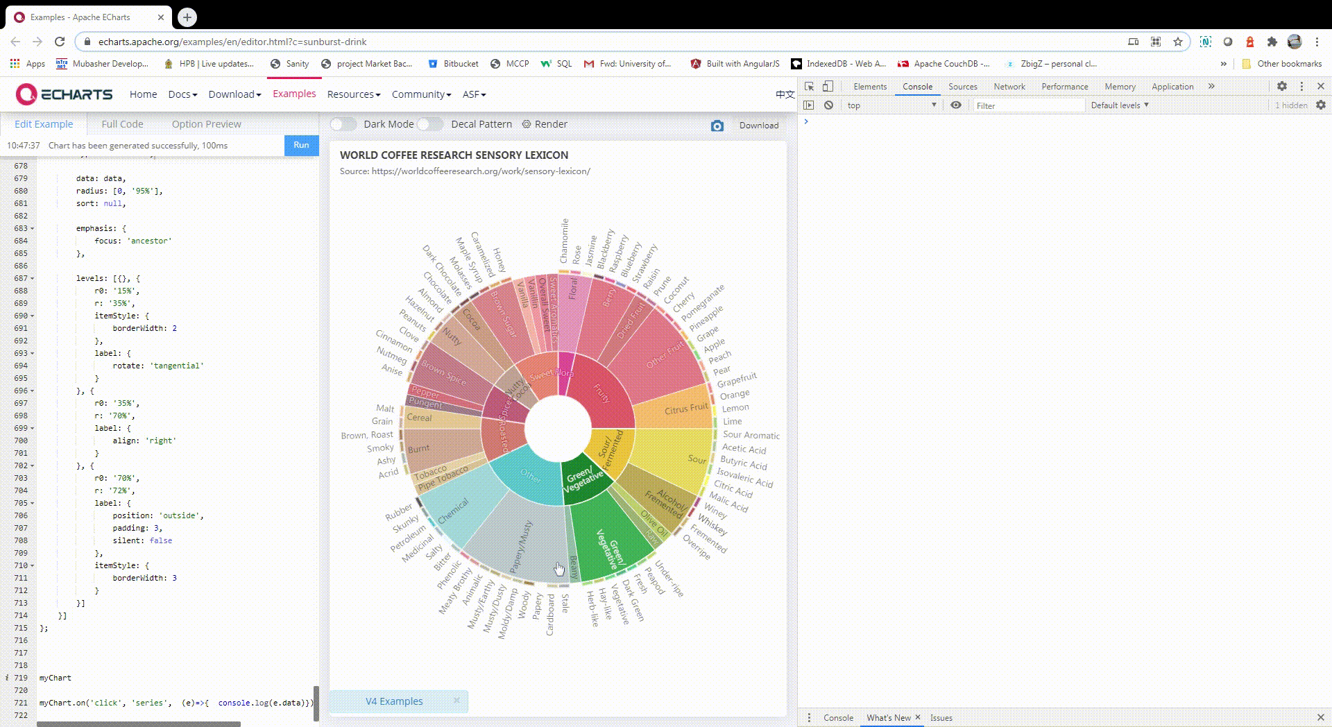1332x727 pixels.
Task: Open Chrome three-dot menu
Action: tap(1317, 42)
